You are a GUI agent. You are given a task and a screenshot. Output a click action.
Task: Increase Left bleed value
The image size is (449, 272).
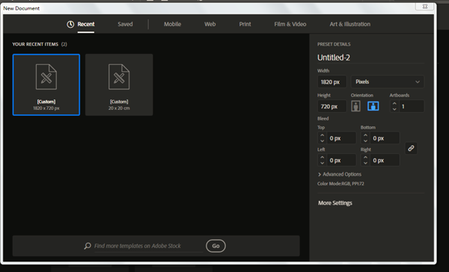tap(322, 158)
